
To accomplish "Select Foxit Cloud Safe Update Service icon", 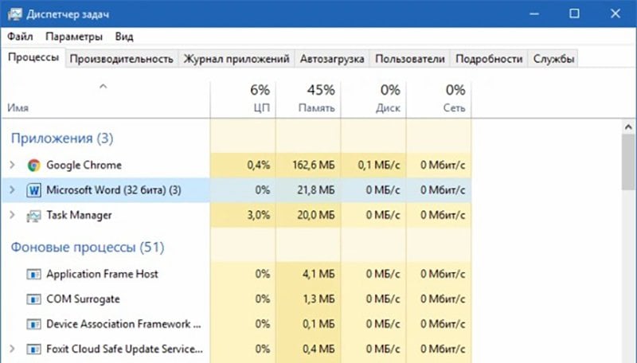I will pos(33,349).
